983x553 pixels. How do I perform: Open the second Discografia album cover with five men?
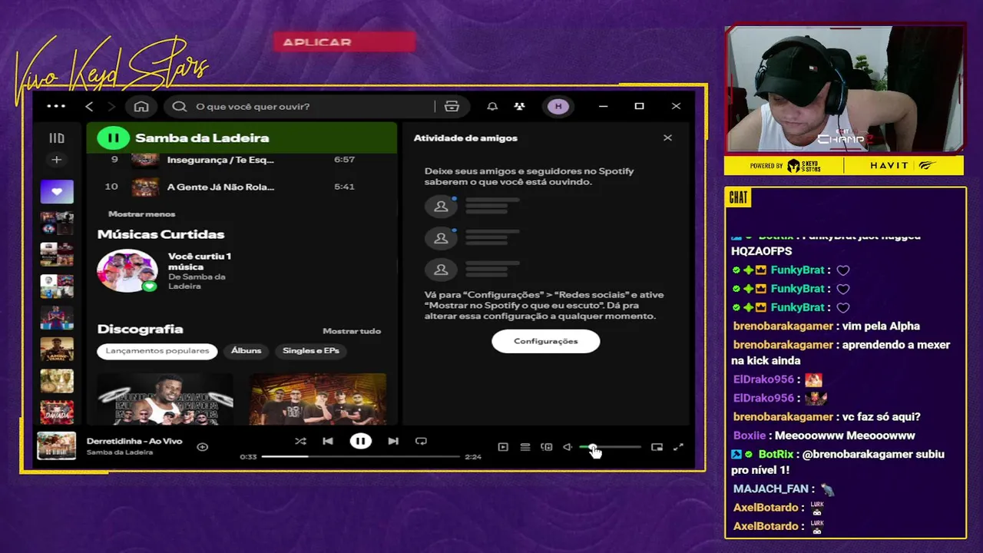(318, 399)
